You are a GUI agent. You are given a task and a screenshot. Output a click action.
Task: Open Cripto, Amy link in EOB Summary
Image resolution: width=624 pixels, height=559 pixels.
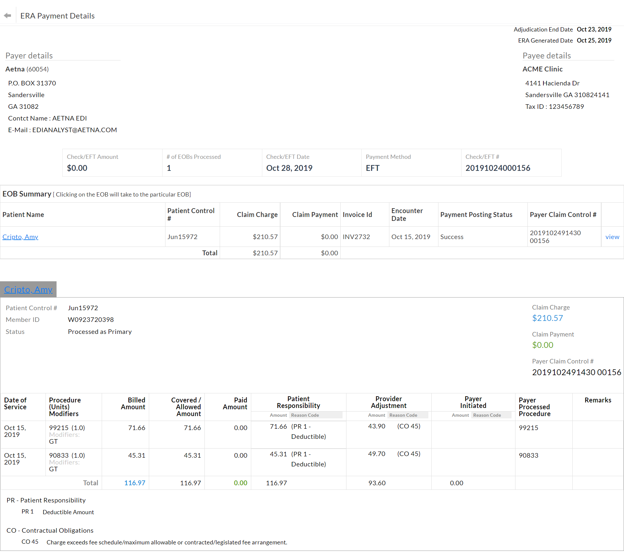(20, 237)
